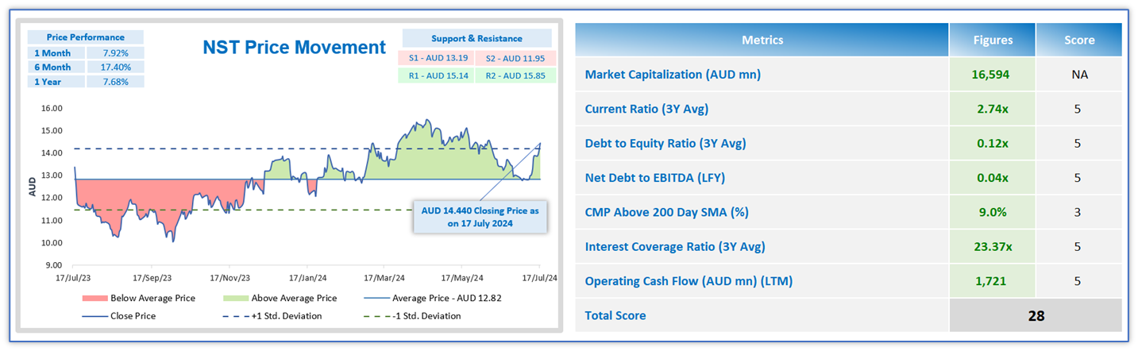Click the 17/Jul/23 x-axis date label
Viewport: 1138px width, 351px height.
74,278
